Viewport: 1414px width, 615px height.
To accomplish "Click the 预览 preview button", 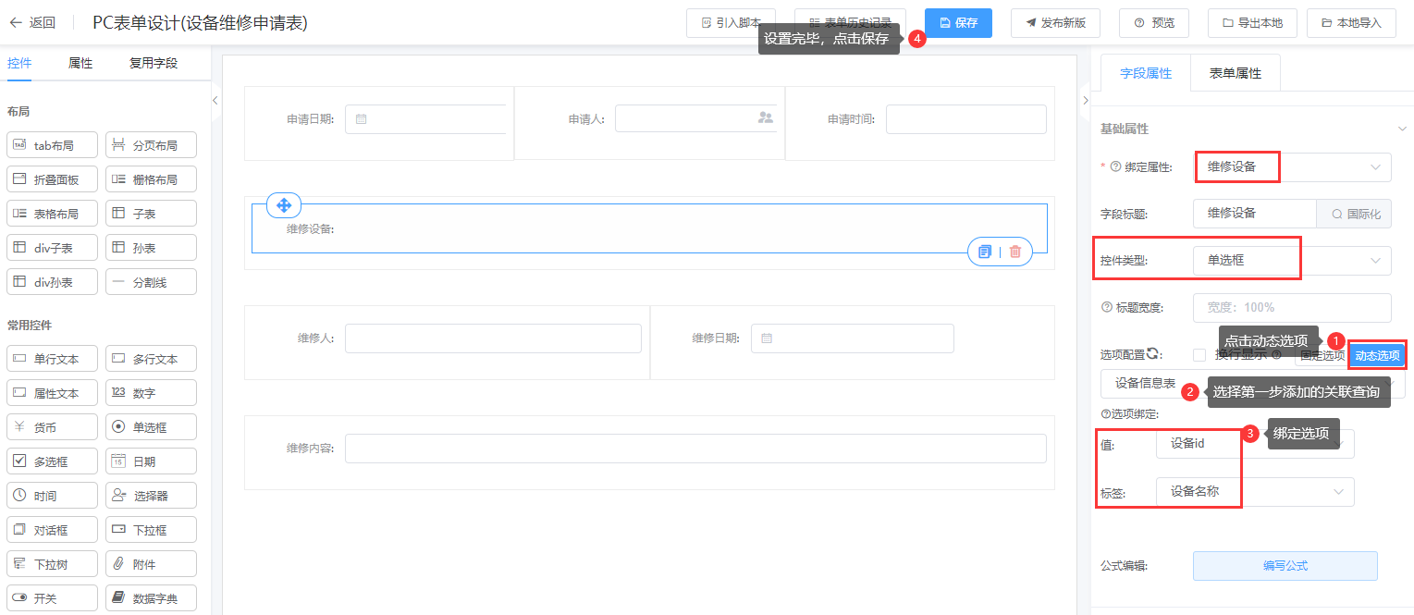I will [1154, 23].
